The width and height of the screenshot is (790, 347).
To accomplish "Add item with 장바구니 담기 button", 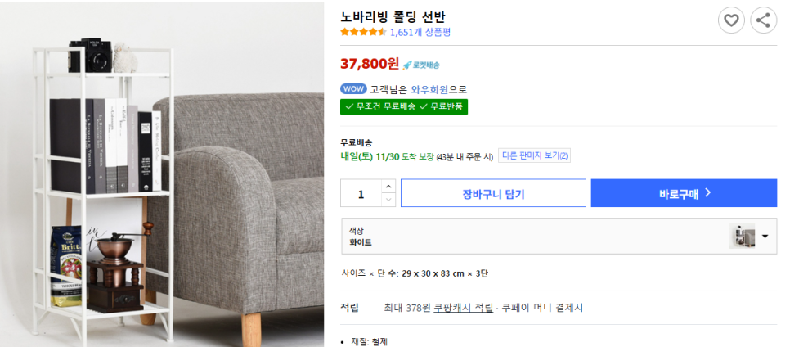I will pyautogui.click(x=493, y=194).
